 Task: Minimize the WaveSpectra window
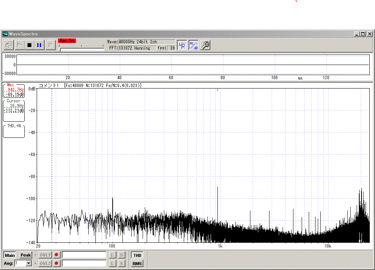click(x=357, y=34)
